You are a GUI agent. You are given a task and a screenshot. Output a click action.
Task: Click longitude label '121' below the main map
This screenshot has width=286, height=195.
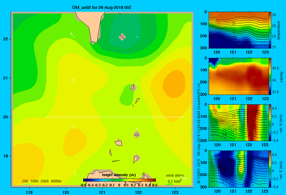click(102, 192)
